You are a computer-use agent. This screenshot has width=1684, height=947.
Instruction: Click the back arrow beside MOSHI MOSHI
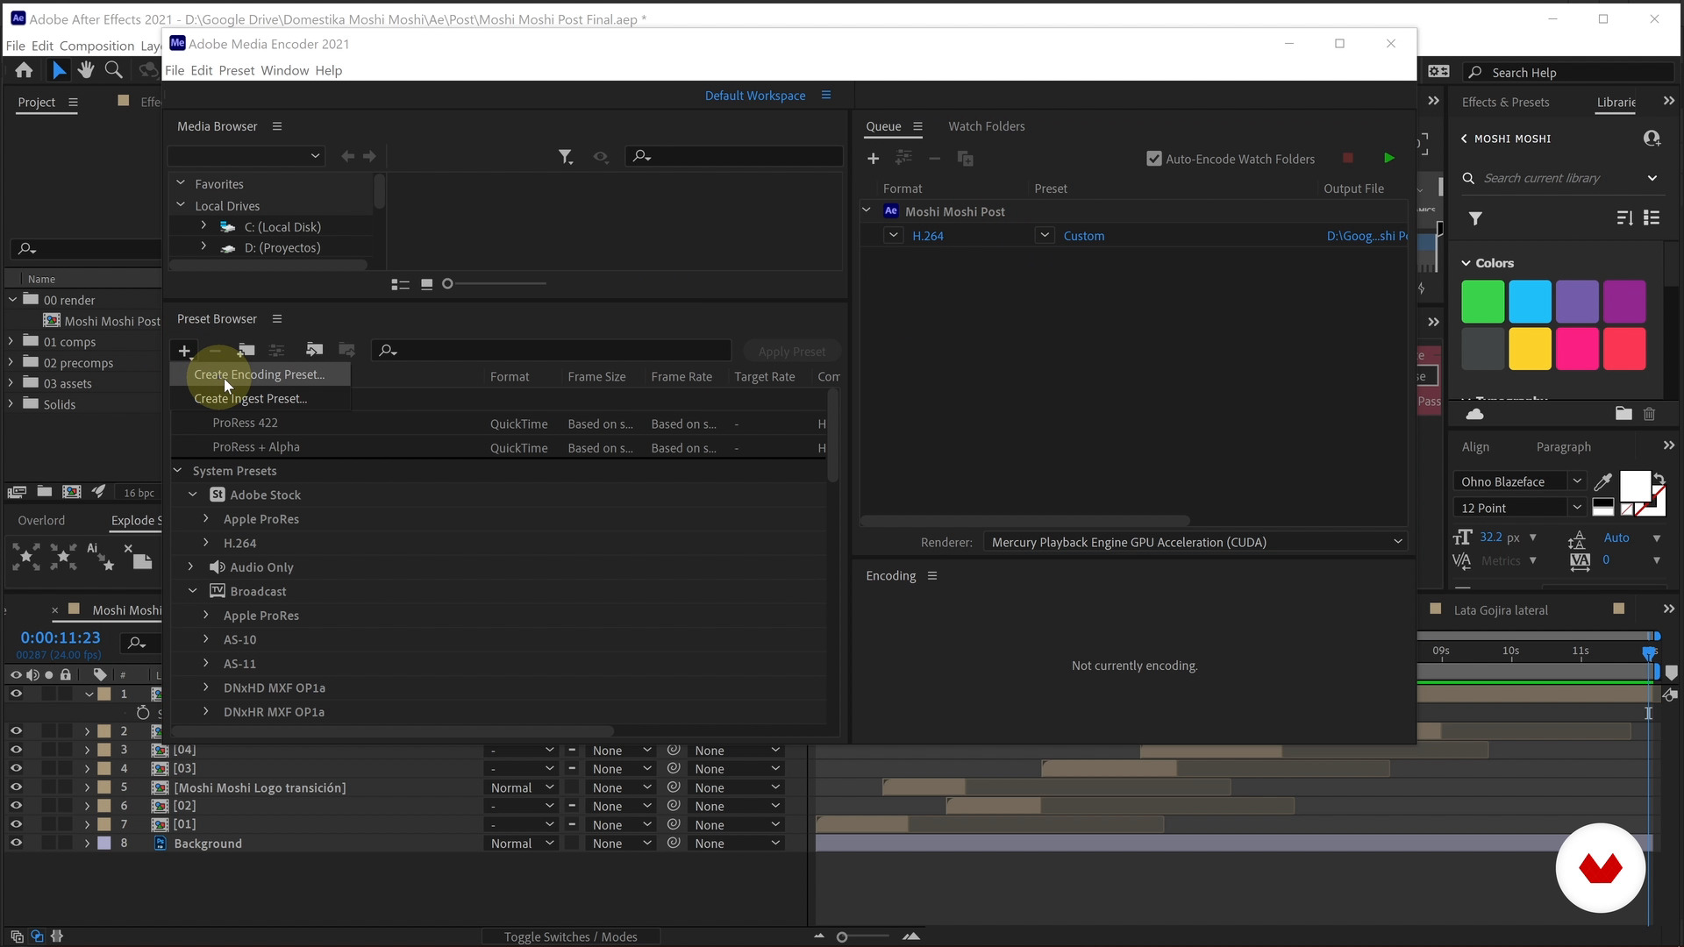[x=1464, y=139]
